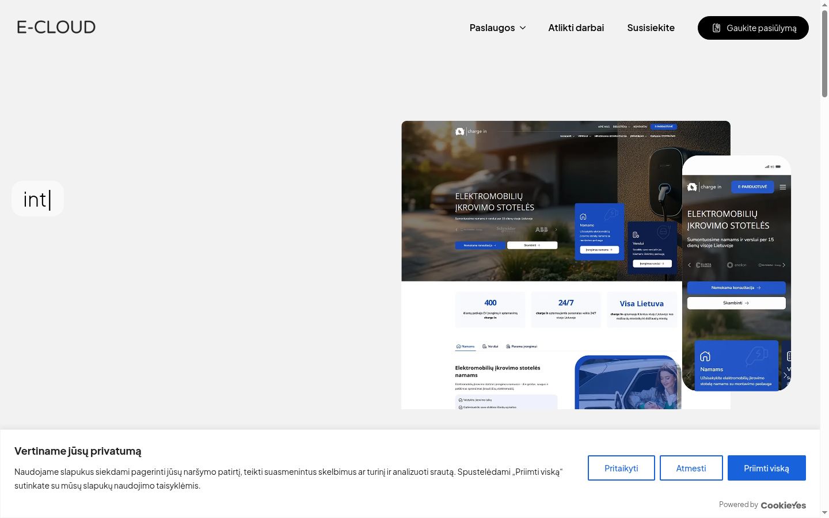
Task: Click the animated "int" typing text
Action: pyautogui.click(x=37, y=199)
